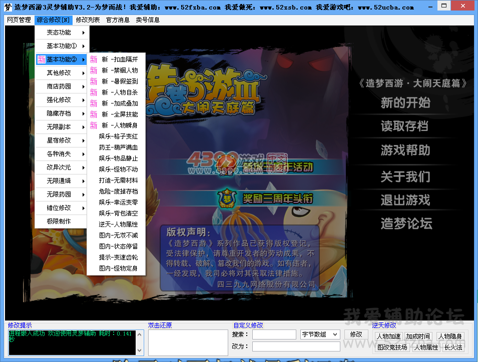The image size is (478, 362).
Task: Expand the 基本功能② submenu
Action: 62,59
